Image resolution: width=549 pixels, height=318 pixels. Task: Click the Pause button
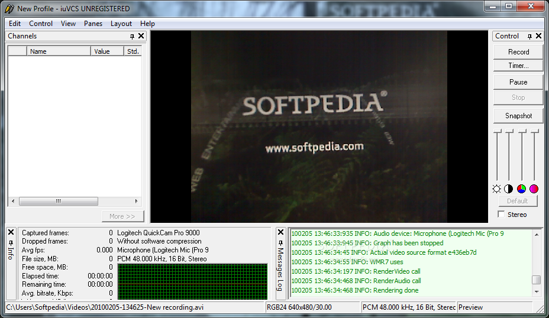(x=518, y=82)
